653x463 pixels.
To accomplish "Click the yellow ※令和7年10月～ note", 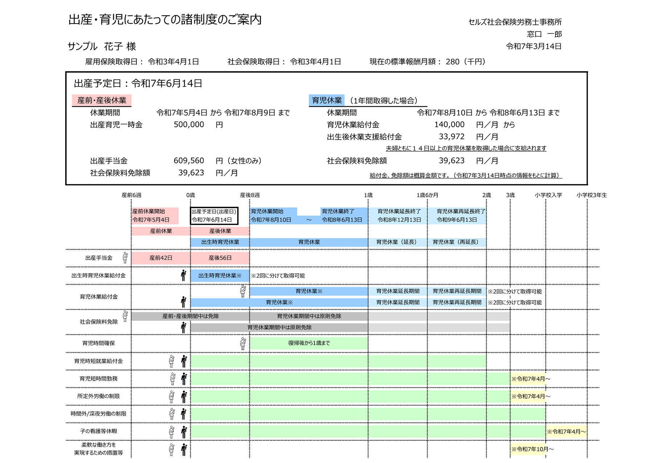I will point(533,449).
